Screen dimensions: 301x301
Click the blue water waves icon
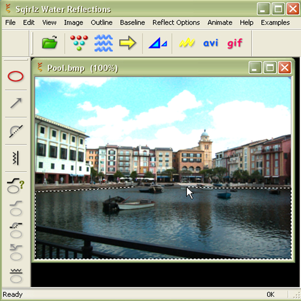103,43
